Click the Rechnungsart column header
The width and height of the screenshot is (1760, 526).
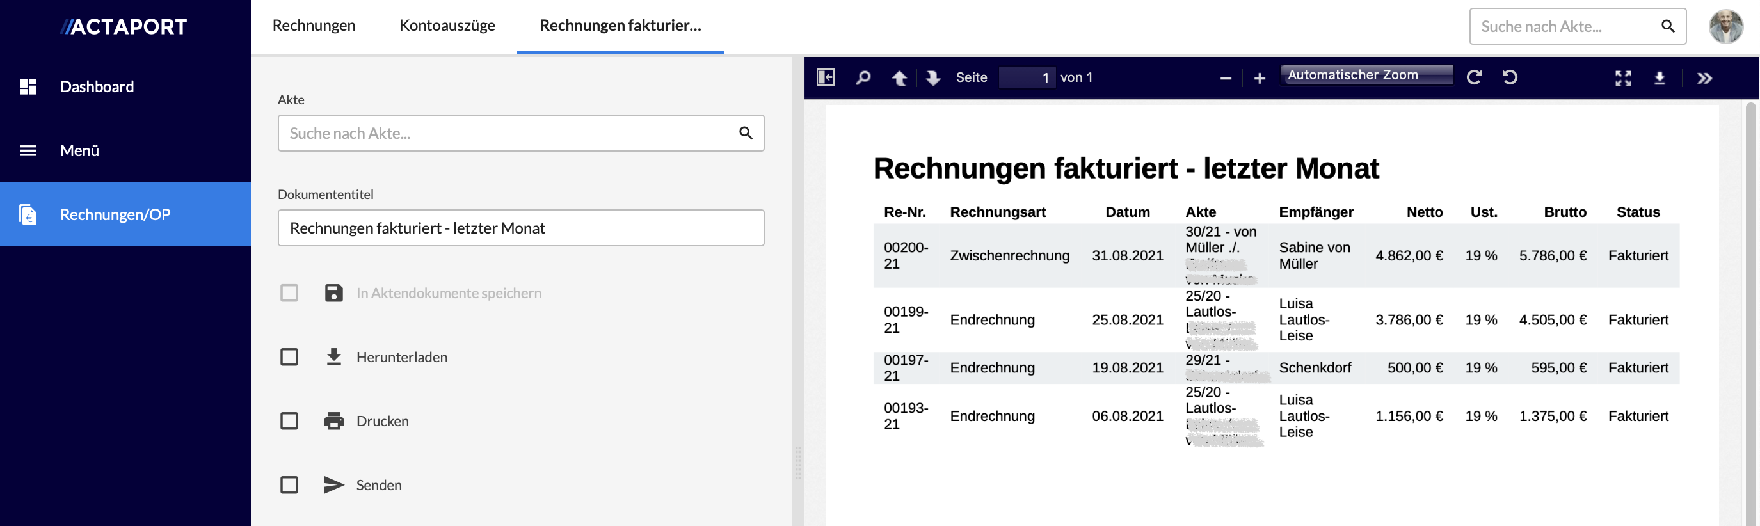coord(998,212)
